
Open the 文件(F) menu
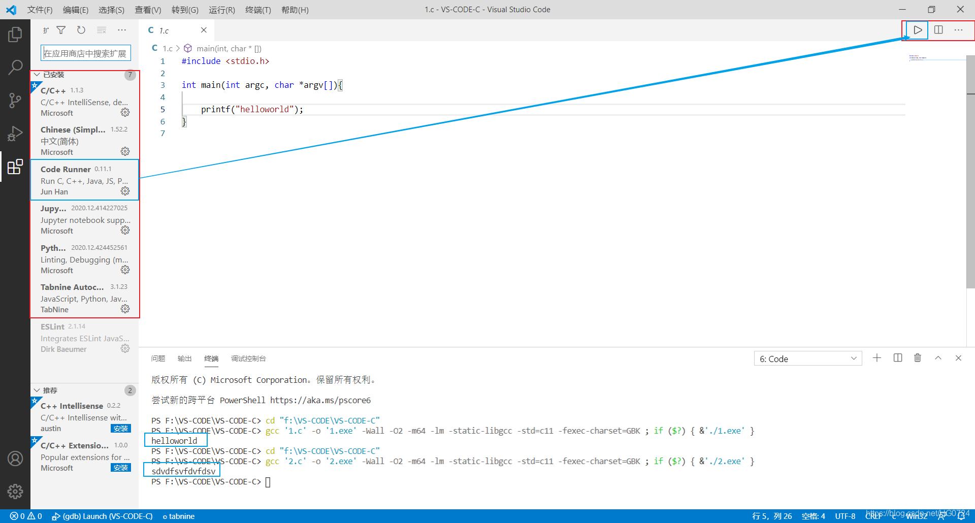(40, 10)
